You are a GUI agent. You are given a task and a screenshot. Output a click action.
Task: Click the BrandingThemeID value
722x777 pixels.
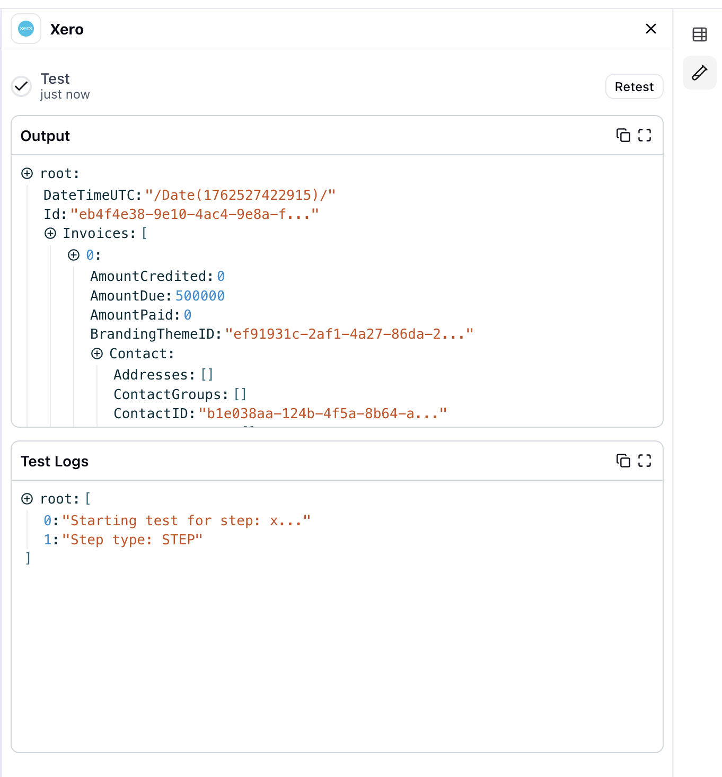tap(349, 334)
